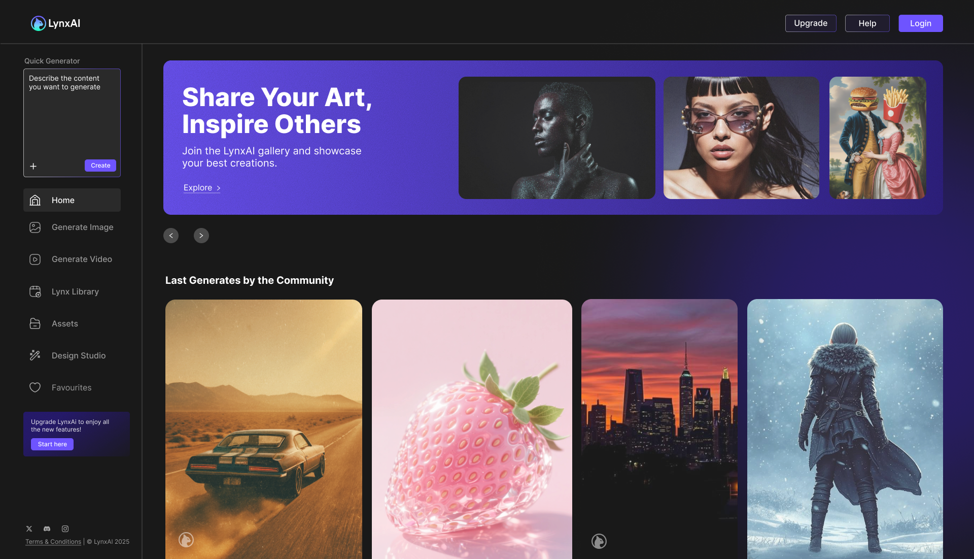Click the Favourites heart icon
The image size is (974, 559).
coord(35,387)
